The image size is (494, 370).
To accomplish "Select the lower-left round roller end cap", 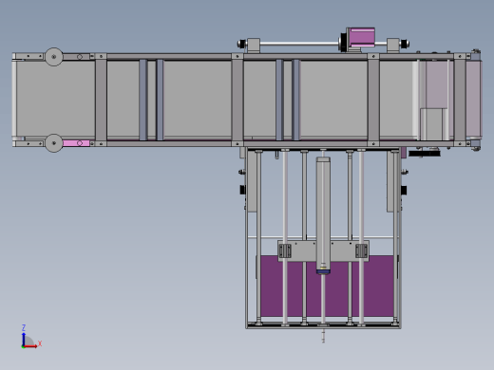I will [x=54, y=143].
